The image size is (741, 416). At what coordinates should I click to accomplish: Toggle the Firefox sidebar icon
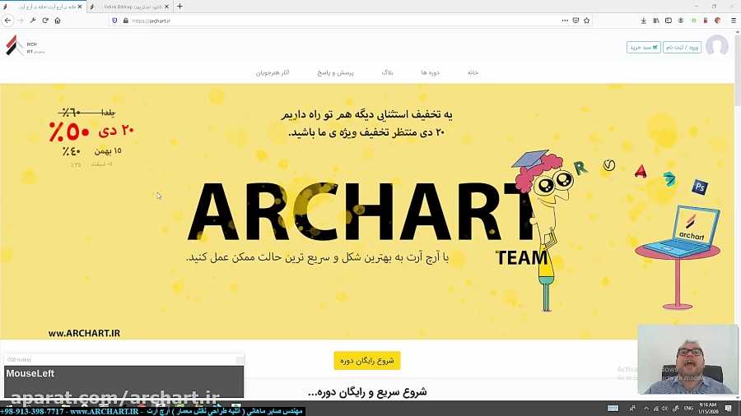pyautogui.click(x=669, y=21)
